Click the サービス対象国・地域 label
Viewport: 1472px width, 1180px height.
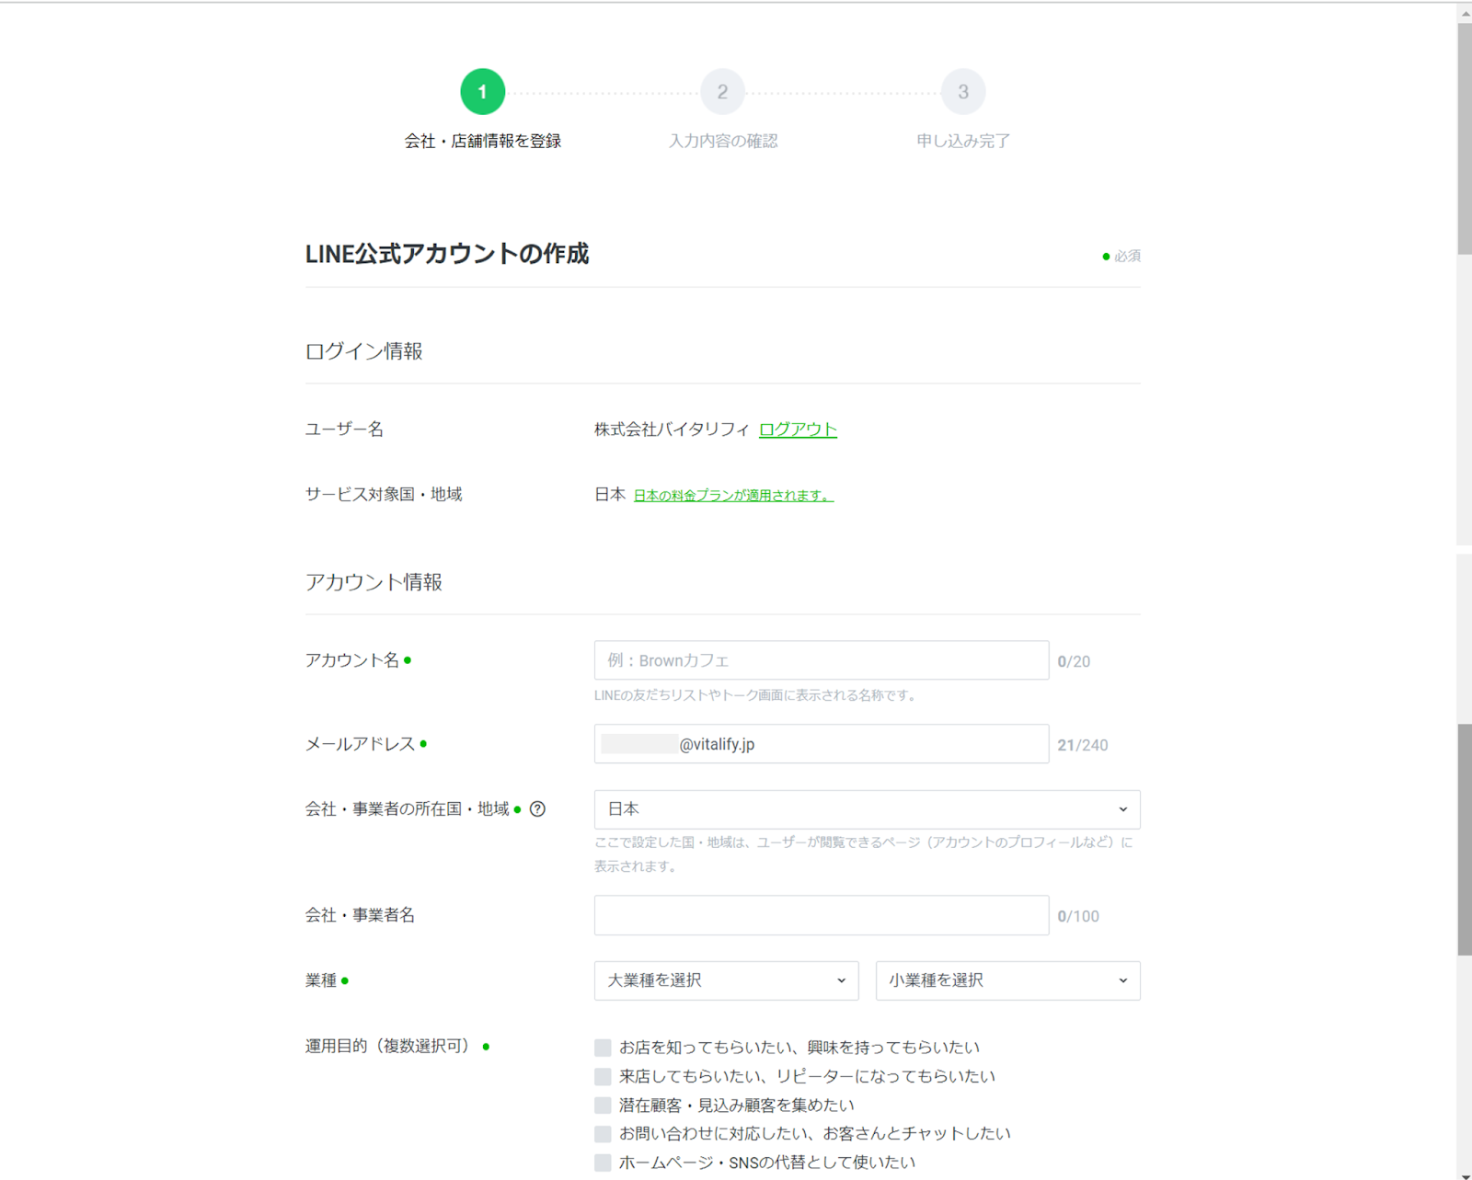[384, 495]
